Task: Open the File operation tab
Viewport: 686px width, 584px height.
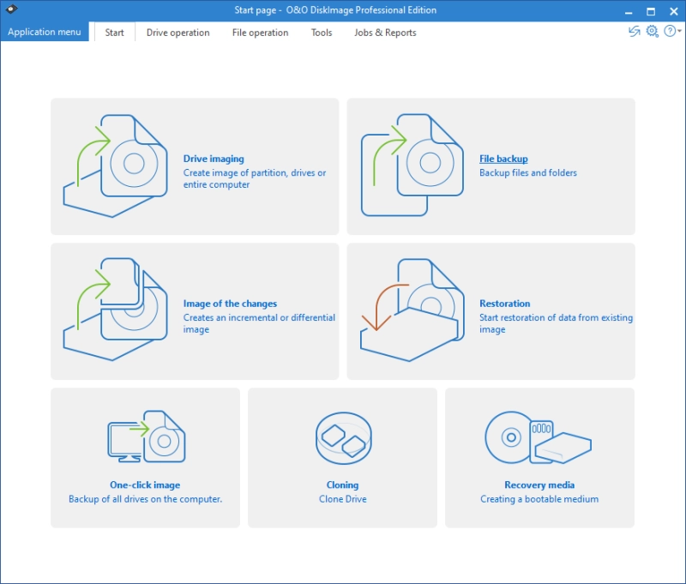Action: pyautogui.click(x=261, y=33)
